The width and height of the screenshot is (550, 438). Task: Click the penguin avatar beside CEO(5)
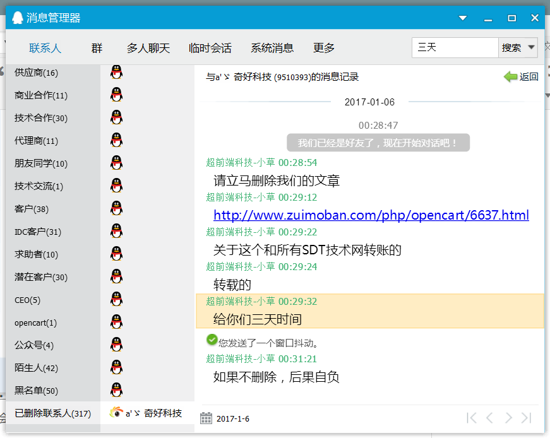coord(116,299)
